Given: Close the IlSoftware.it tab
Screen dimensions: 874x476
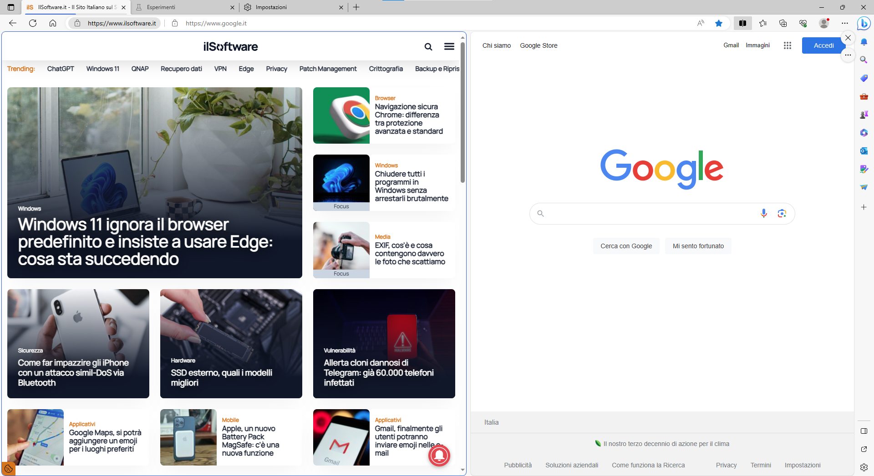Looking at the screenshot, I should coord(123,7).
